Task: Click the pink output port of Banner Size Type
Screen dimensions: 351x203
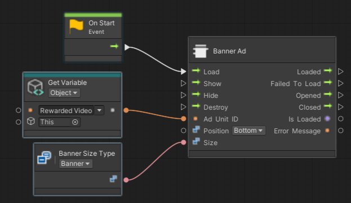Action: click(126, 180)
